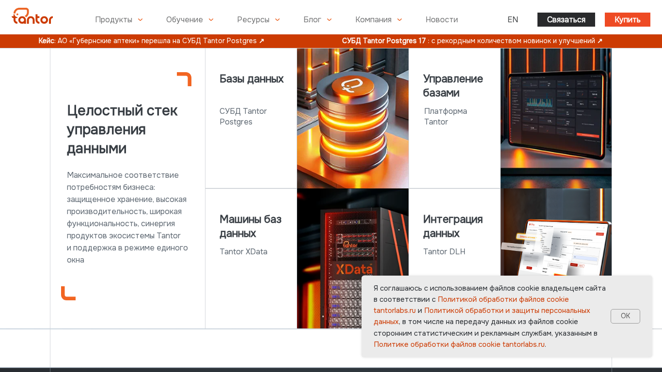Click the dashboard tablet image
Viewport: 662px width, 372px height.
(x=556, y=118)
